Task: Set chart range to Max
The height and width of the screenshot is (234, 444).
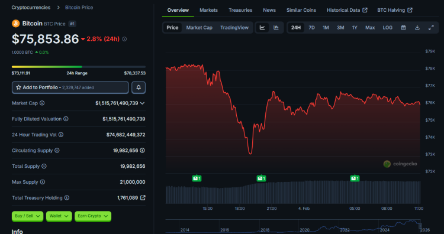Action: coord(370,27)
